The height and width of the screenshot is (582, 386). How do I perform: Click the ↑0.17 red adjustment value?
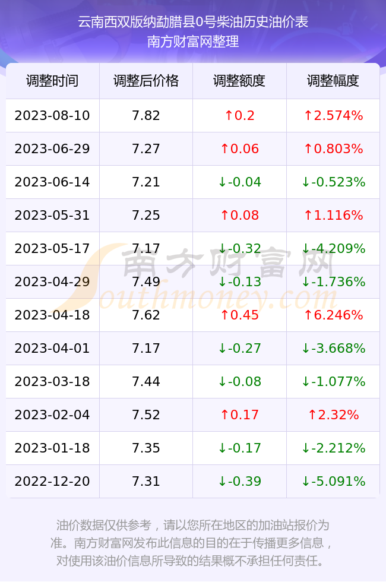point(239,415)
